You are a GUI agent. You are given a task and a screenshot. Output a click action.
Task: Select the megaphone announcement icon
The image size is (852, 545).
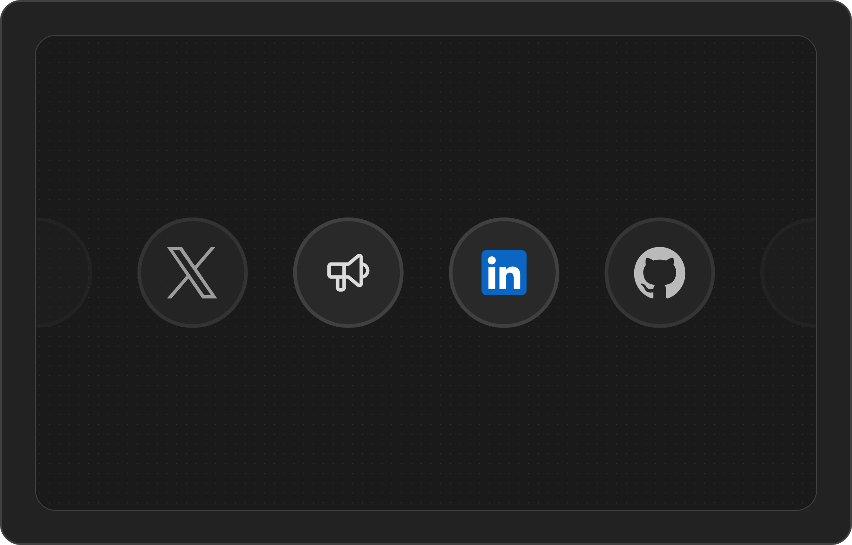click(348, 272)
